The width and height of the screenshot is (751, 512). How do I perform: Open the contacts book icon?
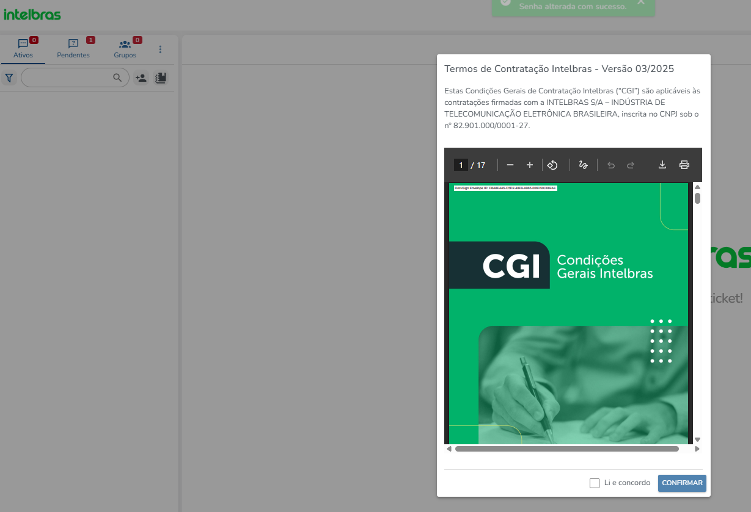(x=161, y=78)
